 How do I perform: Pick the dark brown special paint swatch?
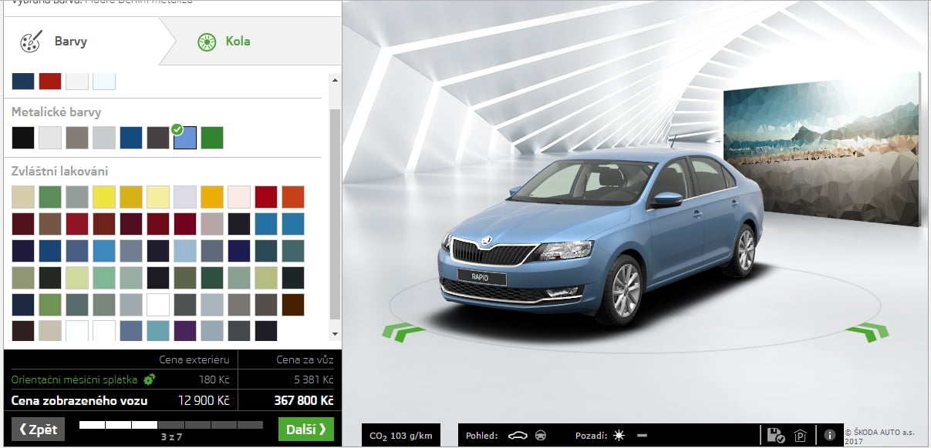(x=293, y=305)
